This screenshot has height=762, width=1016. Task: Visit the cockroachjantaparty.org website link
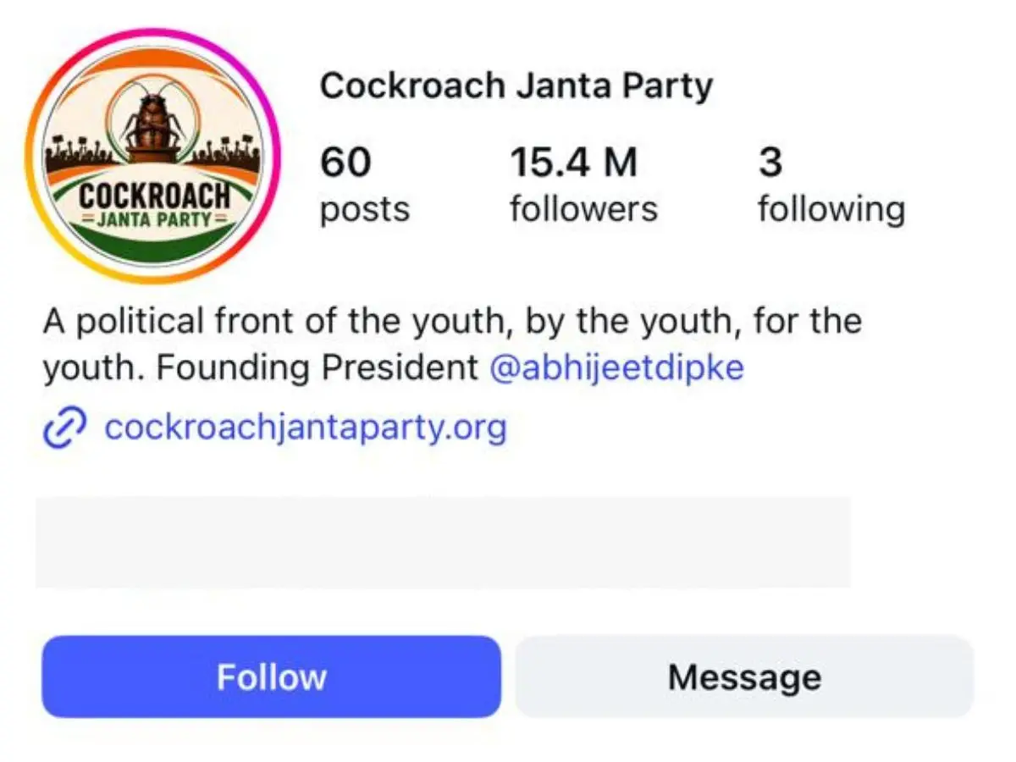pyautogui.click(x=305, y=428)
